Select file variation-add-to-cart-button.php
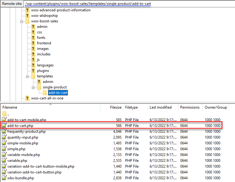235x182 pixels. coord(34,172)
